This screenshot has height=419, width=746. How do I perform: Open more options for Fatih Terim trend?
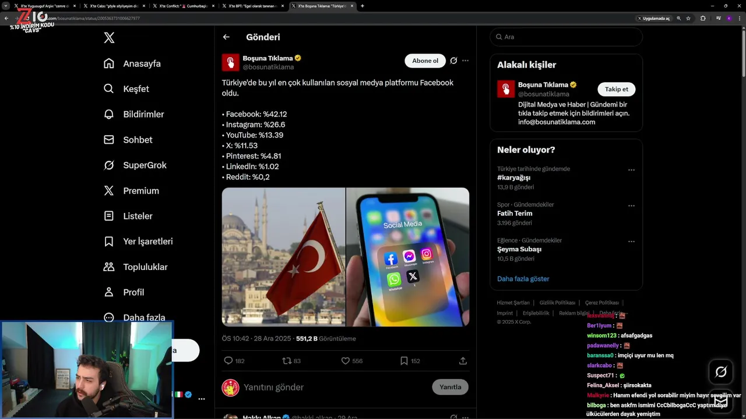(631, 205)
